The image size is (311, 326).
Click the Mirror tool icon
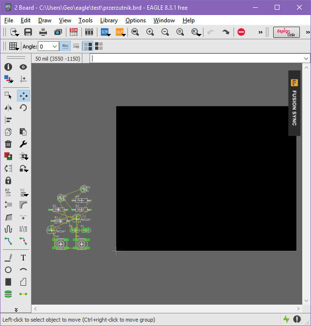[x=8, y=108]
